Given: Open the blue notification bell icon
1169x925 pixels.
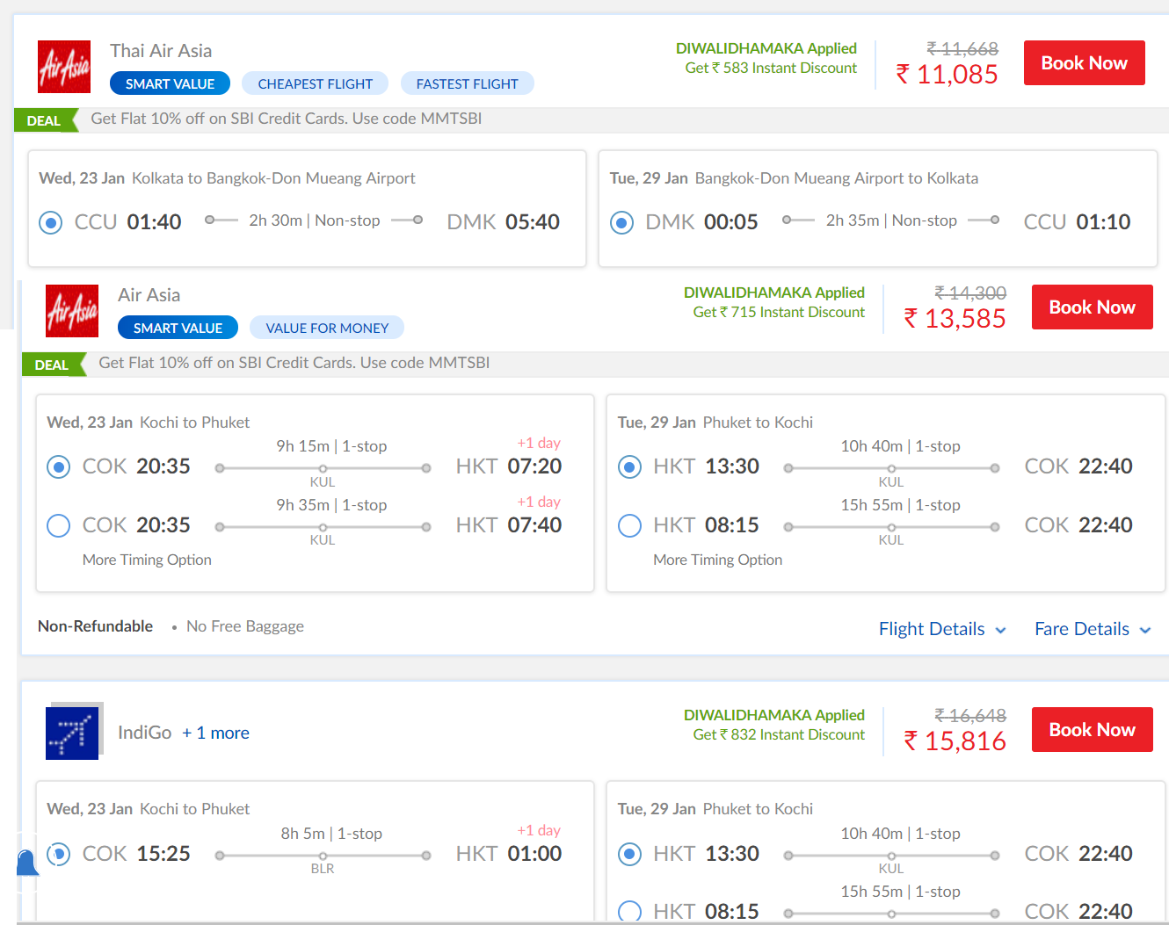Looking at the screenshot, I should point(26,863).
